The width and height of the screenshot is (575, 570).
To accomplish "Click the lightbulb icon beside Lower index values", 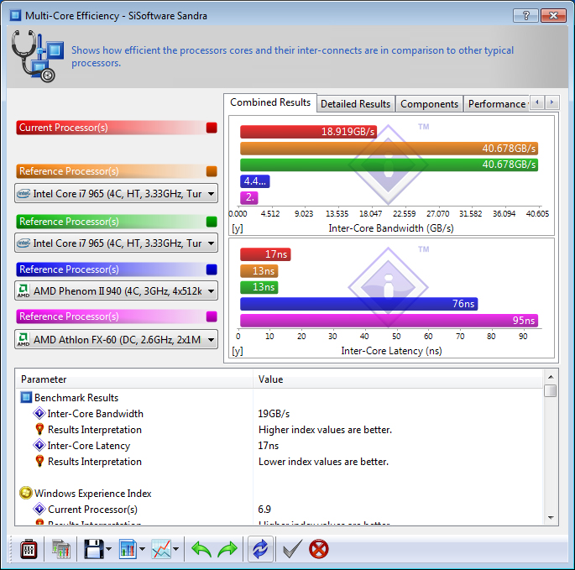I will [39, 462].
